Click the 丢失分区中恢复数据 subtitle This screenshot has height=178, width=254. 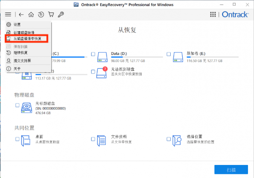[126, 74]
